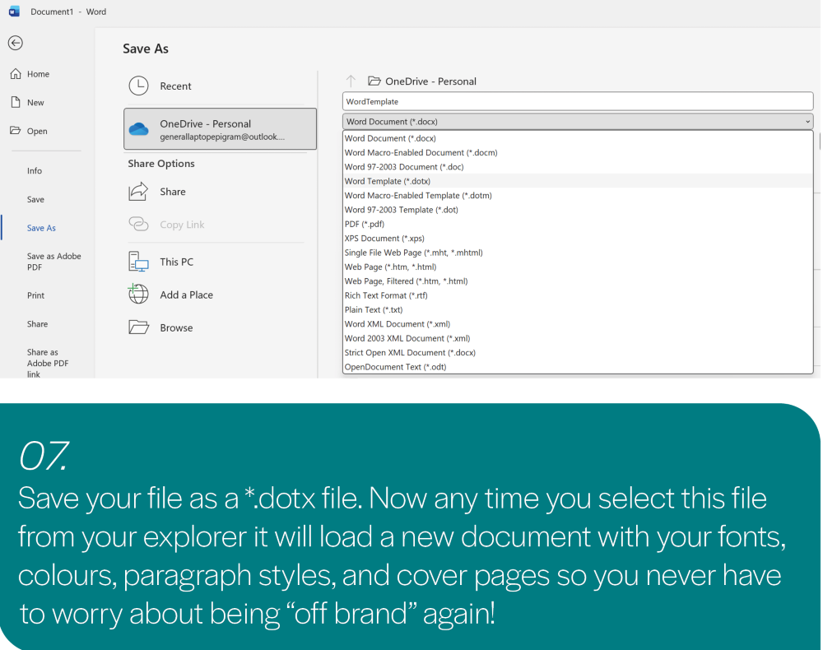Viewport: 823px width, 650px height.
Task: Select the Save As sidebar item
Action: coord(41,228)
